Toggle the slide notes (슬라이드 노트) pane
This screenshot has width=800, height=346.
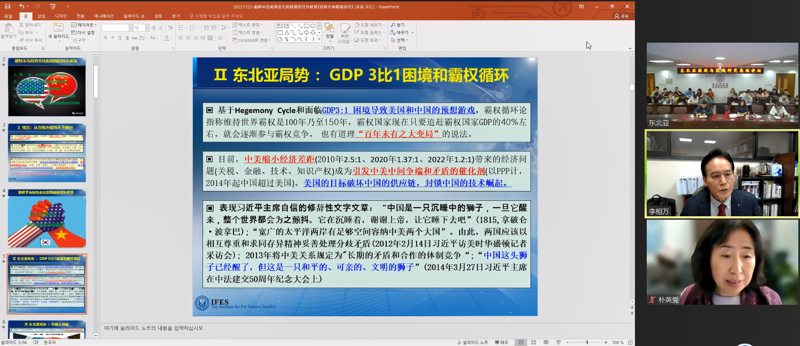click(x=472, y=342)
